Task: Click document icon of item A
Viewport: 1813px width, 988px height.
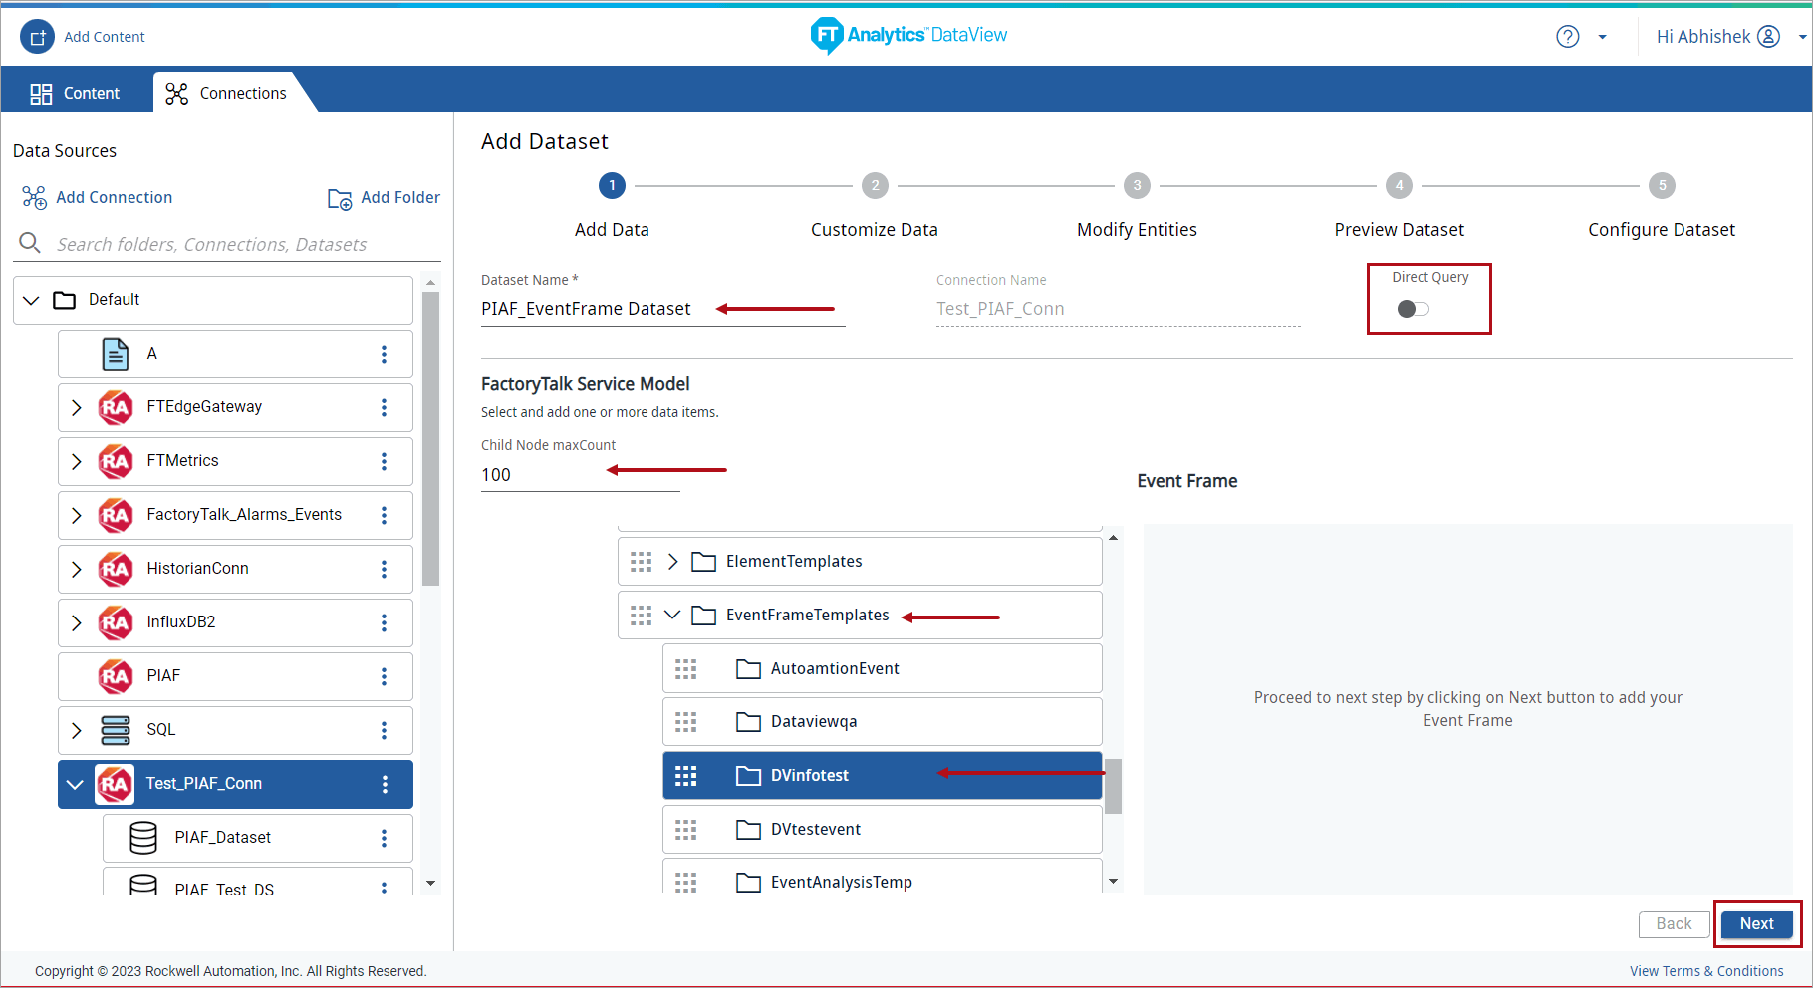Action: (x=116, y=354)
